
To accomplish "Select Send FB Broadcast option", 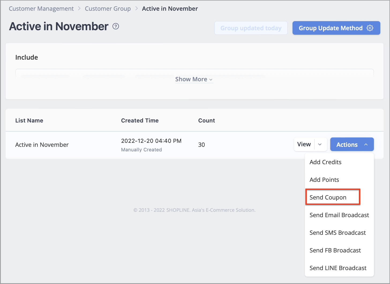I will (339, 250).
